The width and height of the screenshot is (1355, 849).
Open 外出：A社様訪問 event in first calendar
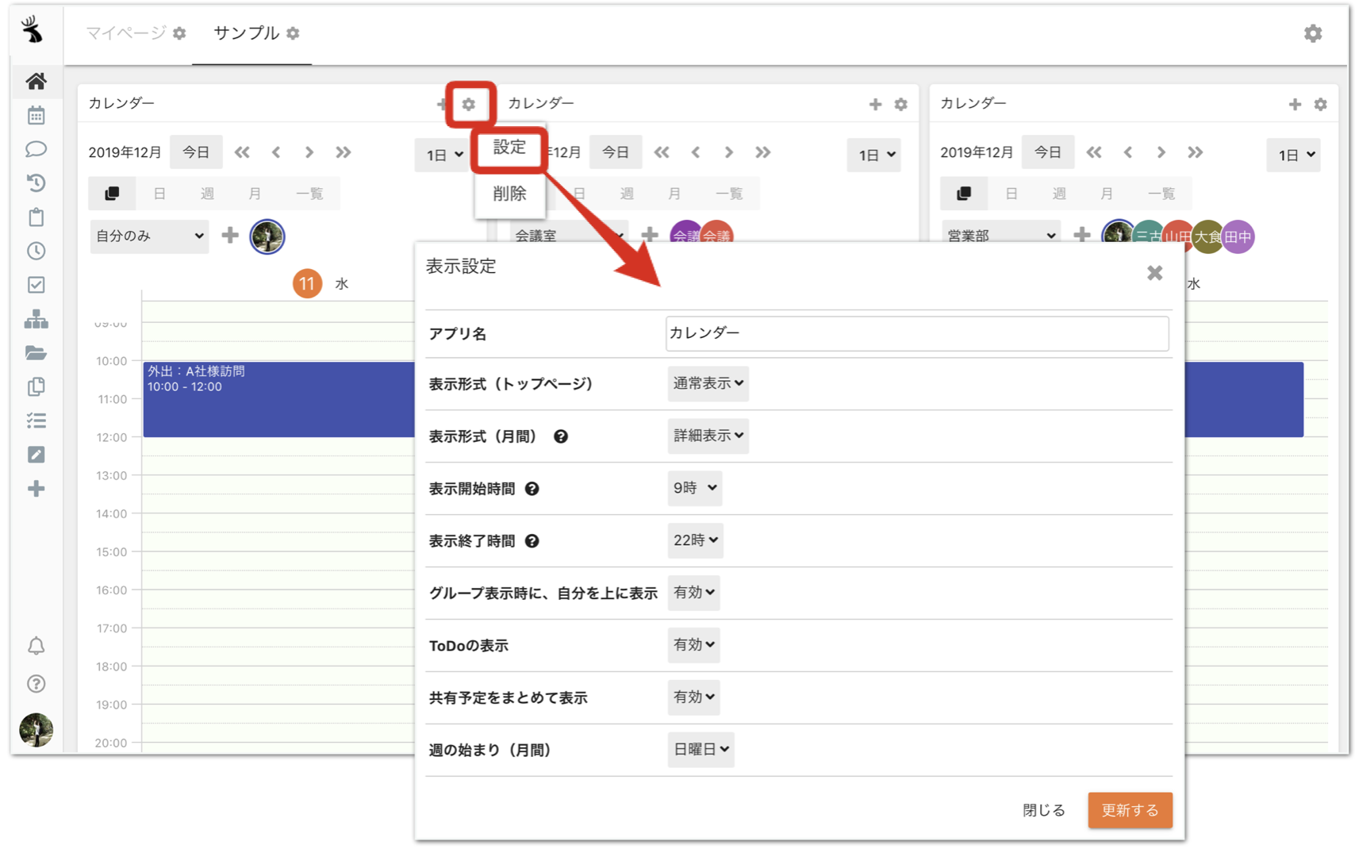click(x=278, y=399)
